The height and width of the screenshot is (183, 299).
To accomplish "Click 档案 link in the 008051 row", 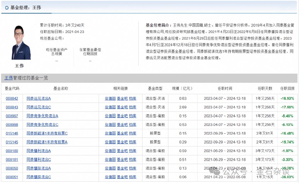I will (133, 177).
